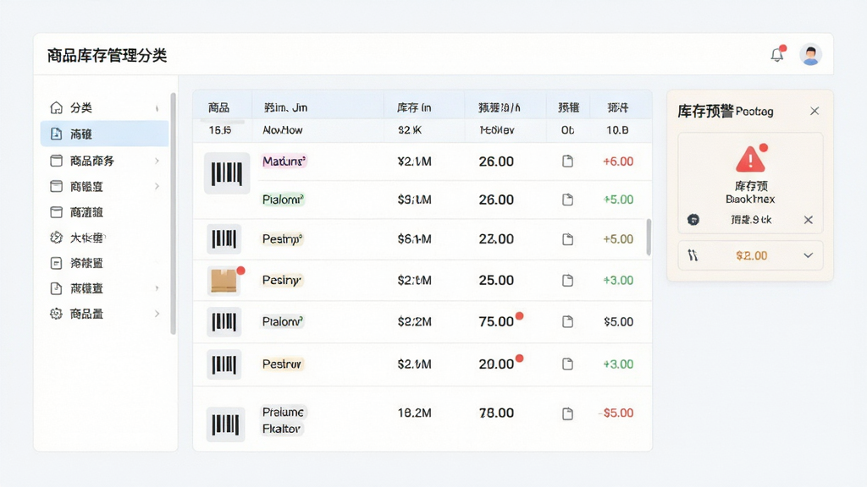This screenshot has width=867, height=487.
Task: Click the red warning triangle in the alert panel
Action: pos(750,160)
